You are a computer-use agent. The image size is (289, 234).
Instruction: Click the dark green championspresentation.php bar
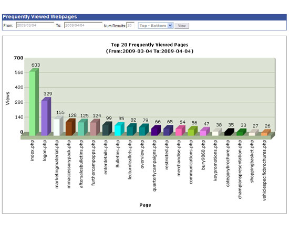point(242,132)
